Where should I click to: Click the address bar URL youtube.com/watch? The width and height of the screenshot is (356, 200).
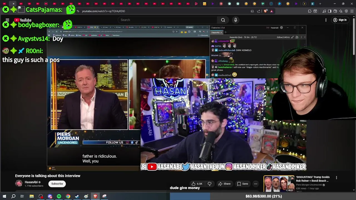[103, 11]
